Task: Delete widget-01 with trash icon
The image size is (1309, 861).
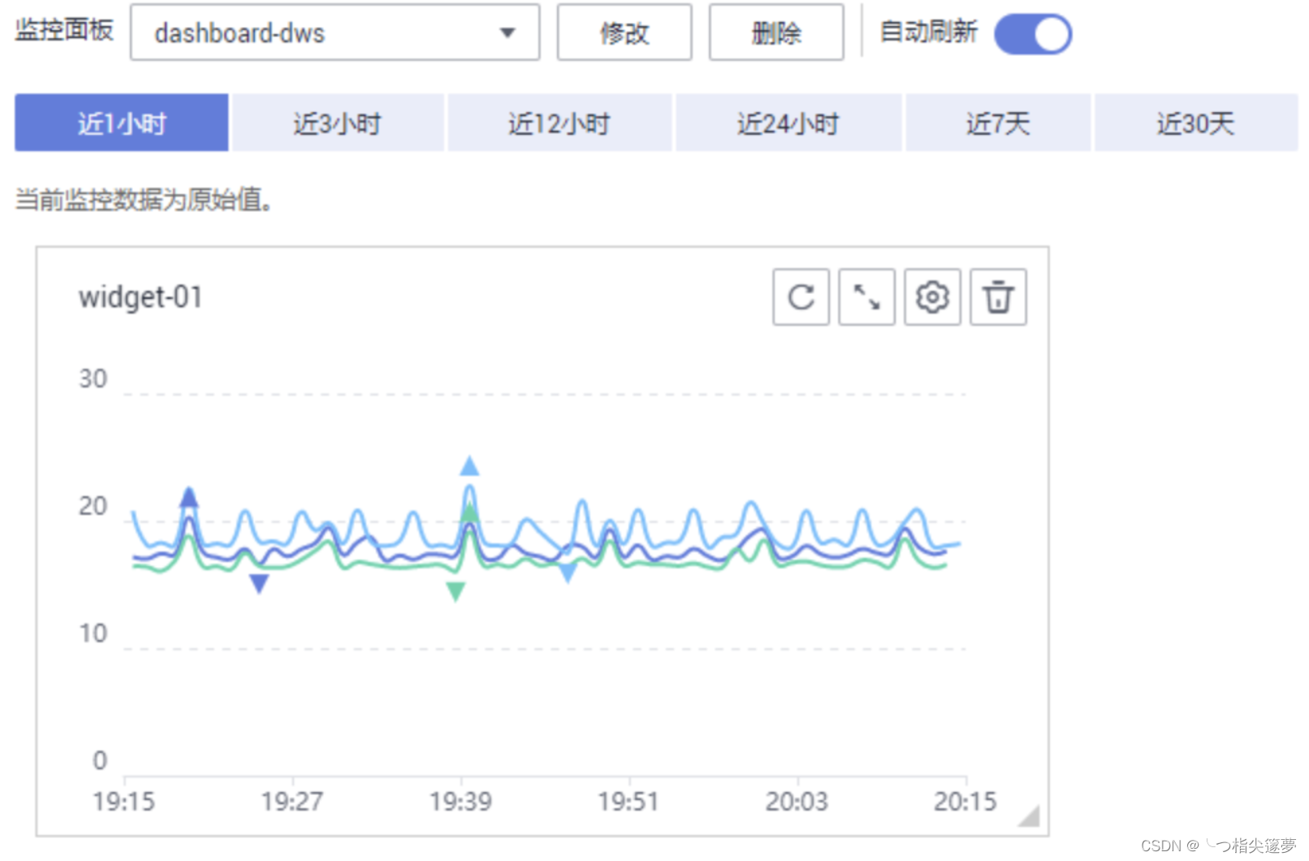Action: coord(998,297)
